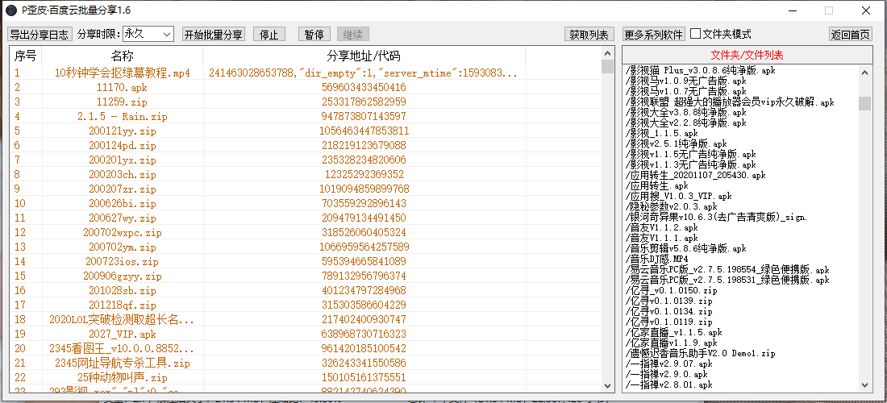
Task: Start batch sharing with 开始批量分享
Action: [x=213, y=35]
